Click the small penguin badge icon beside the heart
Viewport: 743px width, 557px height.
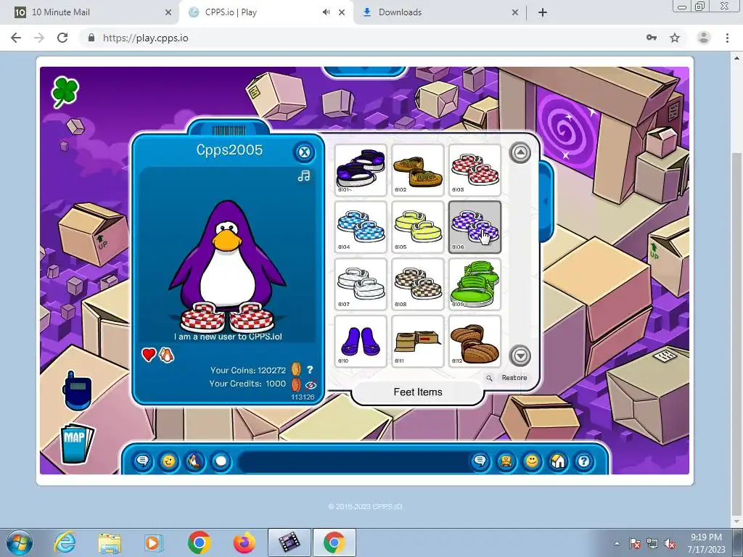tap(166, 354)
